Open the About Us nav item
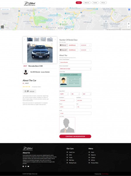This screenshot has width=131, height=176. point(87,3)
